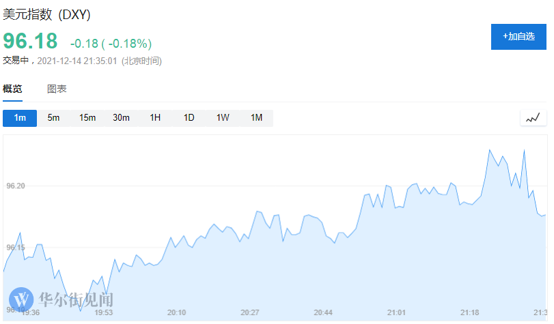Set chart range to 1W
554x324 pixels.
pyautogui.click(x=223, y=118)
